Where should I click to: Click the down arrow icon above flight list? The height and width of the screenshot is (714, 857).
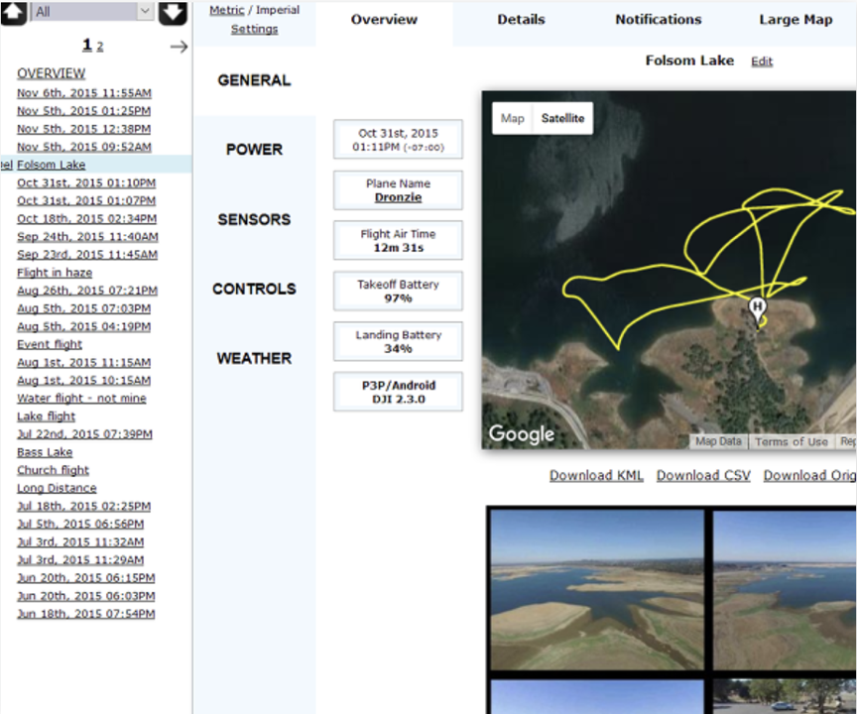173,13
